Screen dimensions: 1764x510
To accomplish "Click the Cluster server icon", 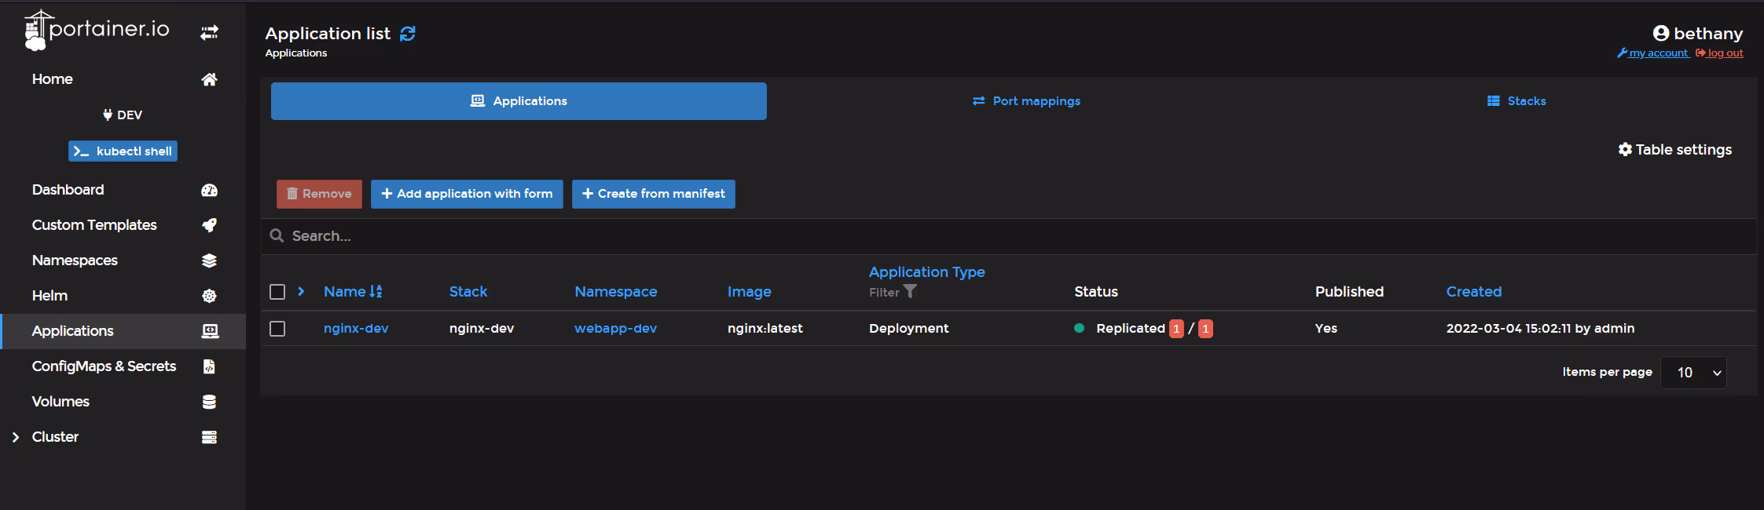I will (209, 437).
